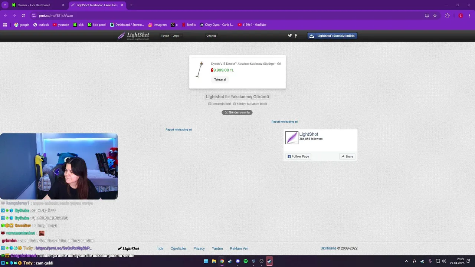The height and width of the screenshot is (267, 475).
Task: Open Spotify from the taskbar
Action: coord(246,261)
